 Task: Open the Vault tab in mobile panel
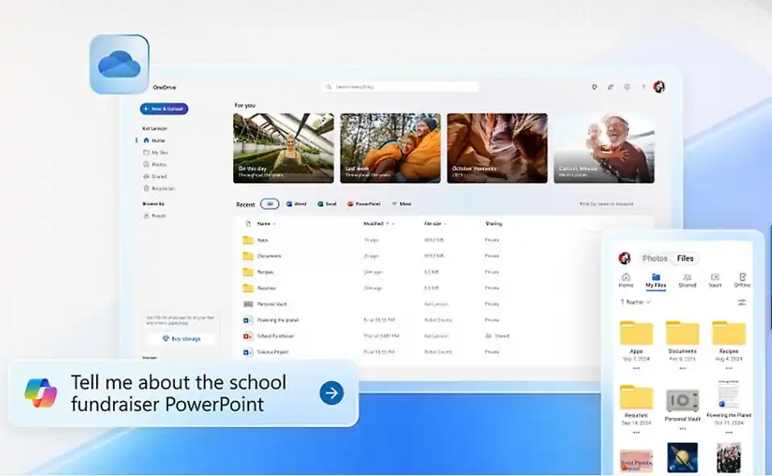pyautogui.click(x=715, y=279)
